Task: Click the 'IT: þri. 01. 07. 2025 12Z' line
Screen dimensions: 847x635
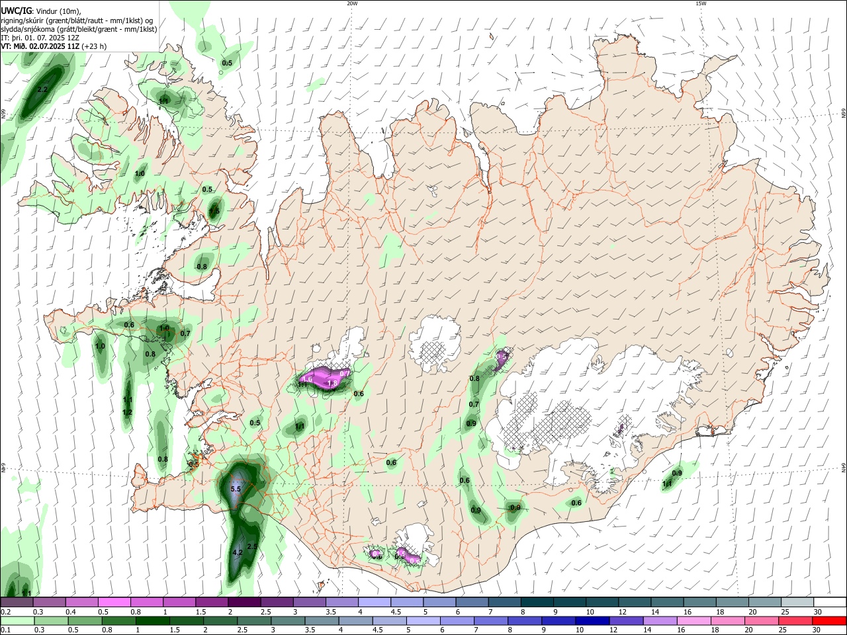Action: pos(41,38)
